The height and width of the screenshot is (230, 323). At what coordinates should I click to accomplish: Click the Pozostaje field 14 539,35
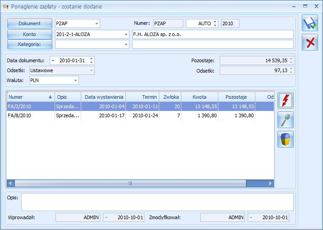point(257,60)
